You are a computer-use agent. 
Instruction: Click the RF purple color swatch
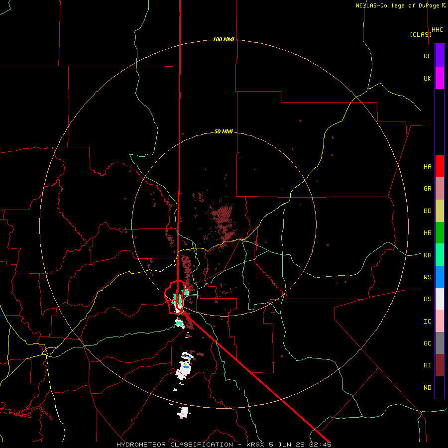point(440,56)
